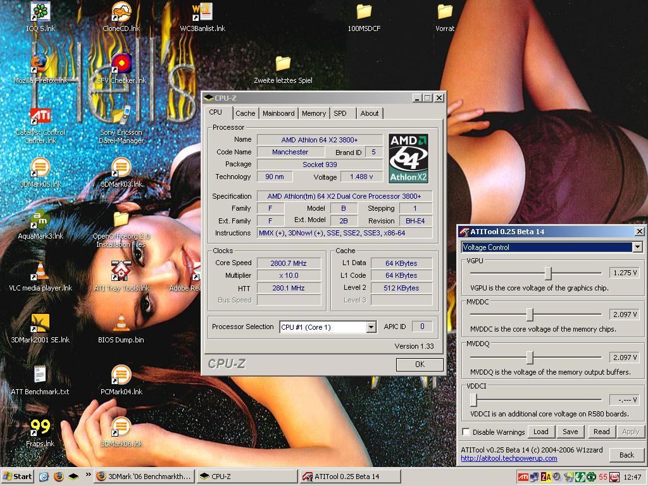Viewport: 648px width, 486px height.
Task: Click the ZoneAlarm ZA tray icon
Action: [546, 477]
